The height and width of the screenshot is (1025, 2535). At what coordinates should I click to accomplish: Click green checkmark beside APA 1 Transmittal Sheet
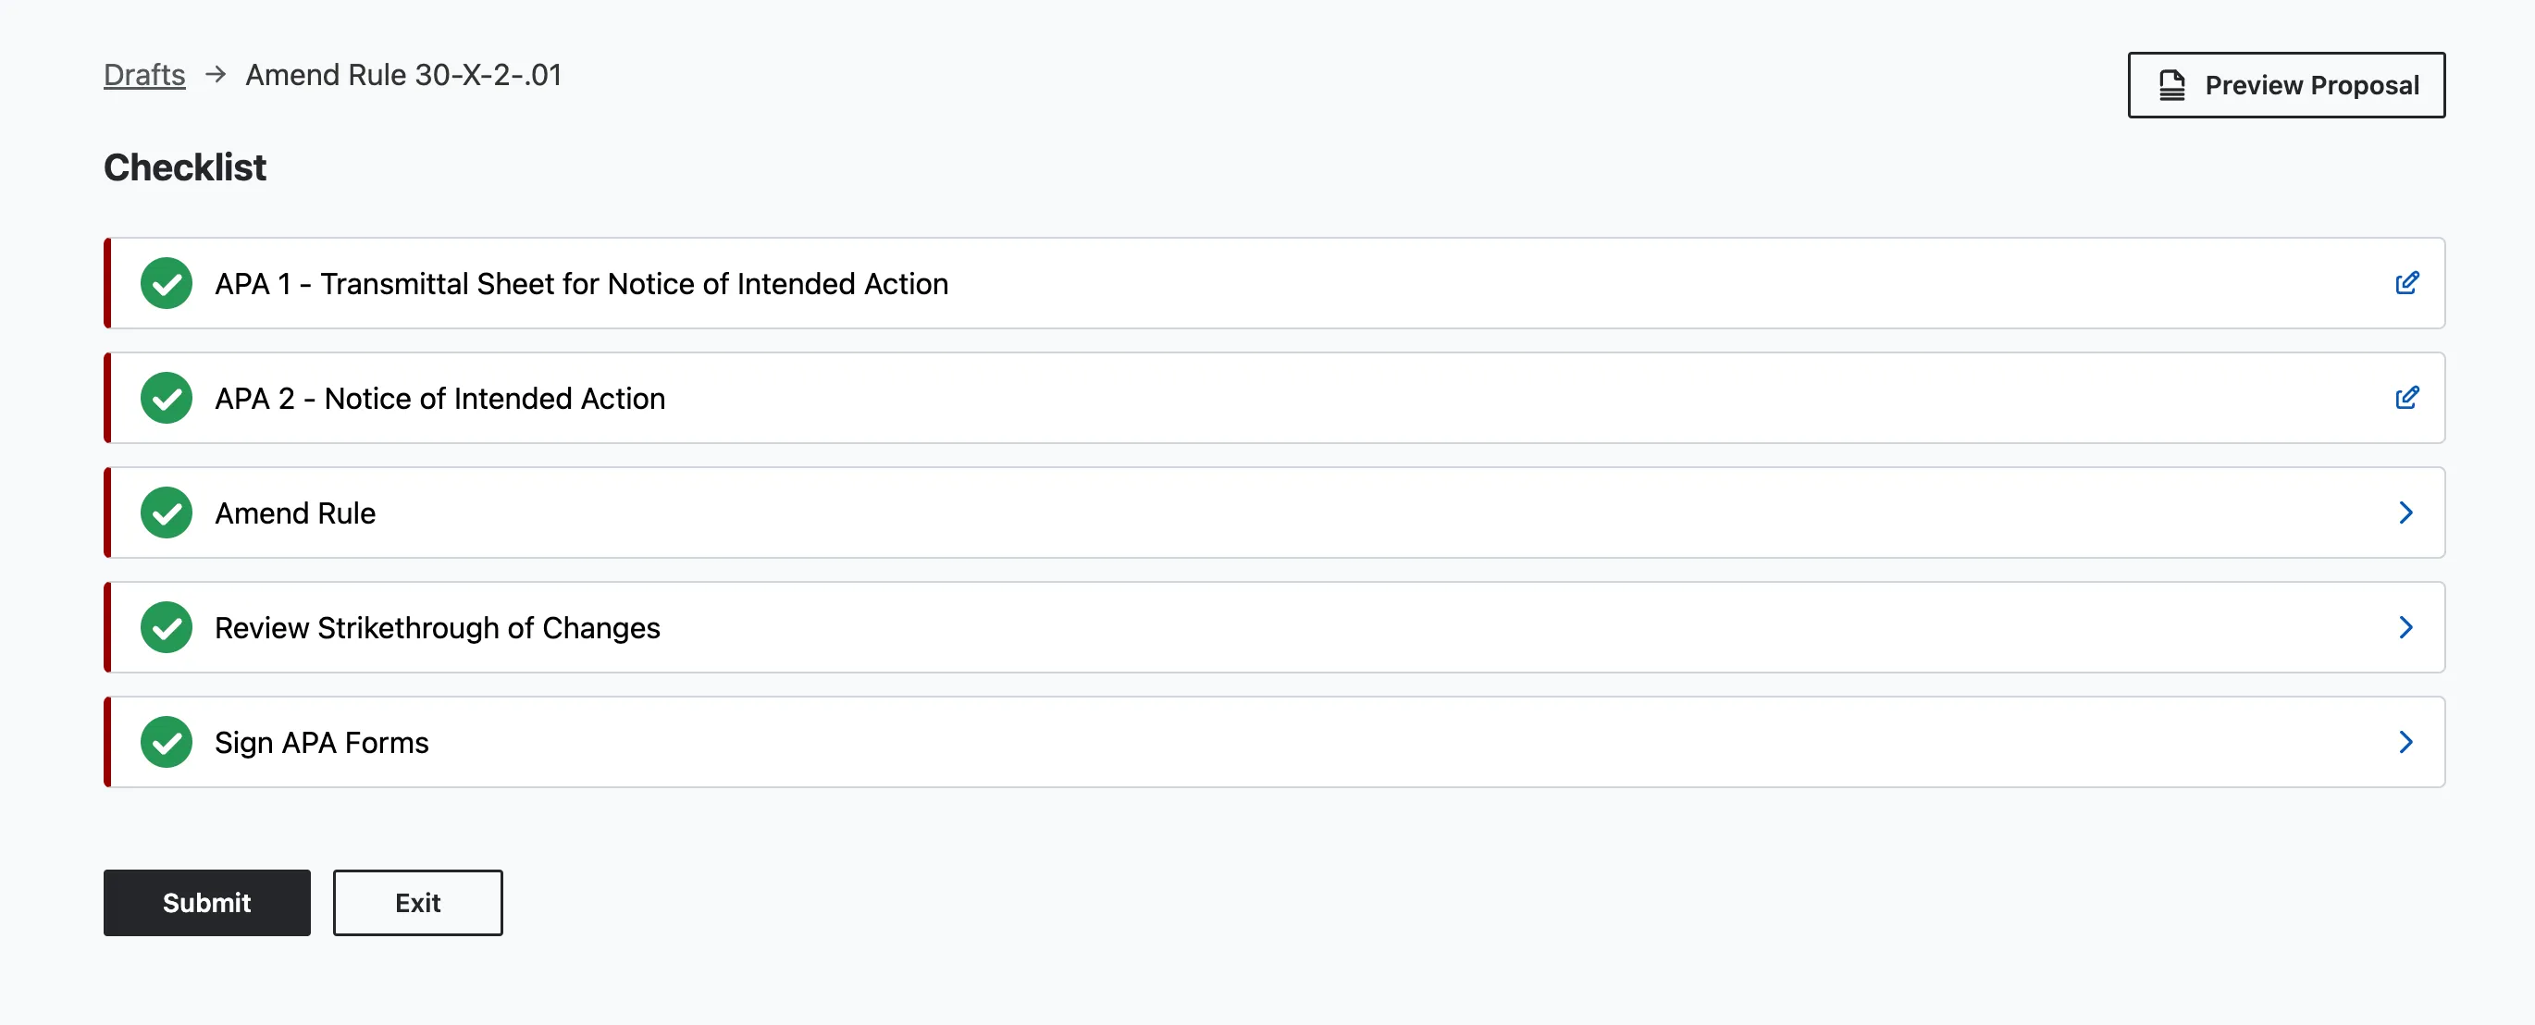tap(167, 283)
